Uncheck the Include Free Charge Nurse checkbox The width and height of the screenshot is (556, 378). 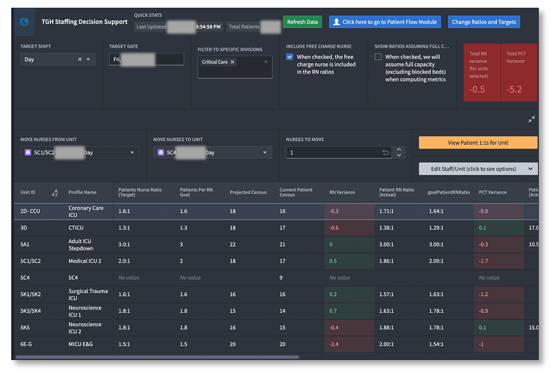290,57
